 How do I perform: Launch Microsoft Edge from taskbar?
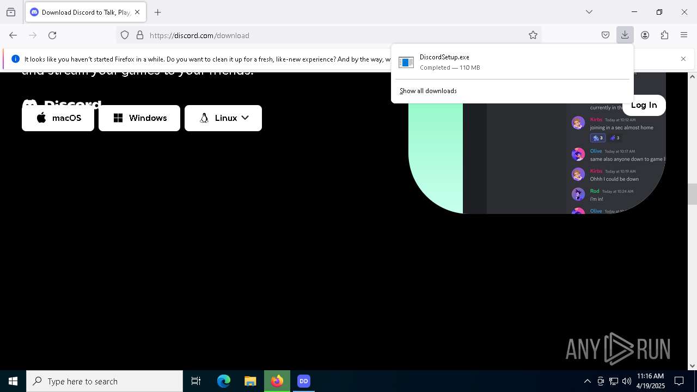[224, 381]
